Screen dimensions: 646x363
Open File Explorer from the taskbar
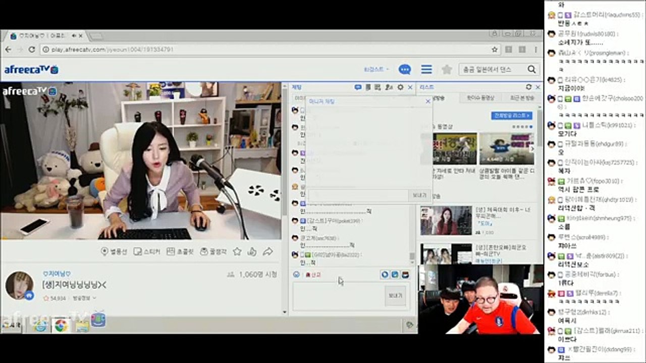(81, 326)
